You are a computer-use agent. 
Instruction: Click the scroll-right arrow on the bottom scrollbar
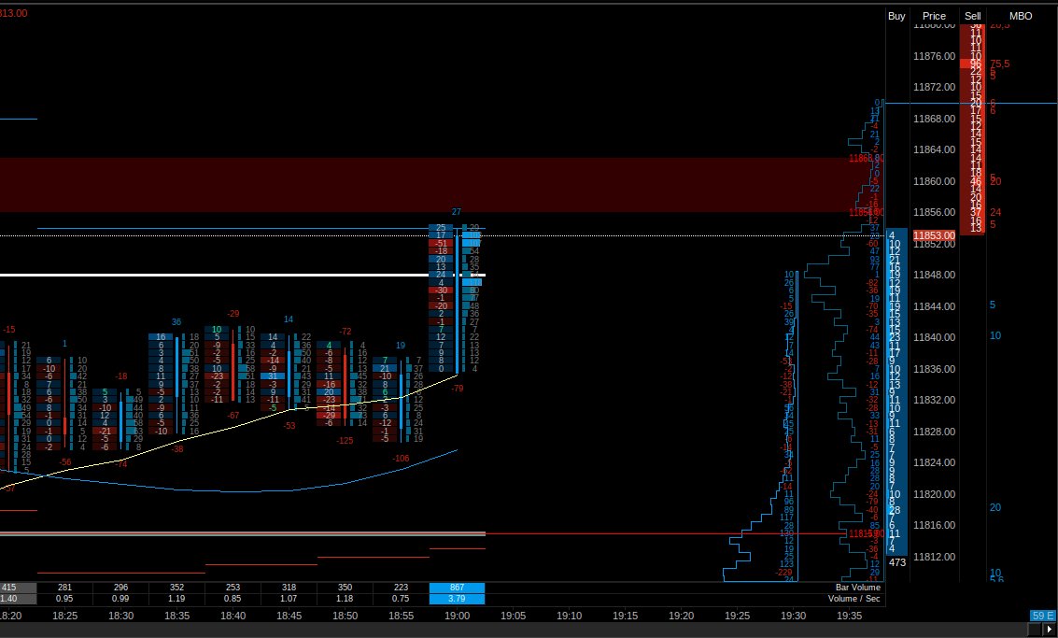tap(1050, 630)
